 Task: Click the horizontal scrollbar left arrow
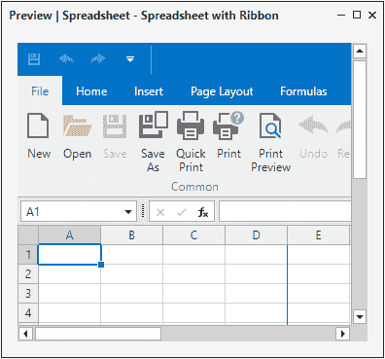(25, 334)
